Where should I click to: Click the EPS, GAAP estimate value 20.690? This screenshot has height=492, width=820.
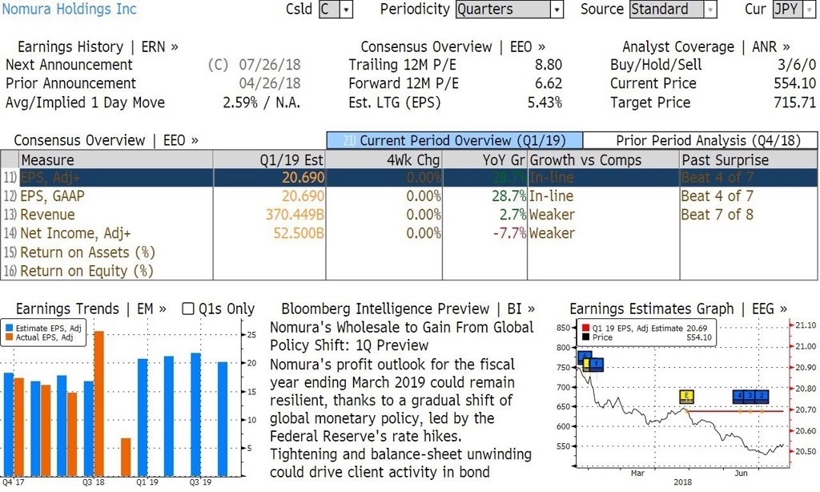click(x=303, y=196)
